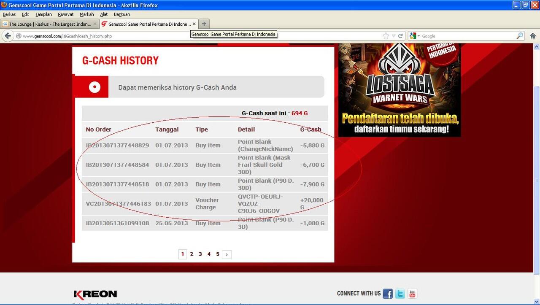Image resolution: width=540 pixels, height=305 pixels.
Task: Click the Tipe column header
Action: click(x=202, y=130)
